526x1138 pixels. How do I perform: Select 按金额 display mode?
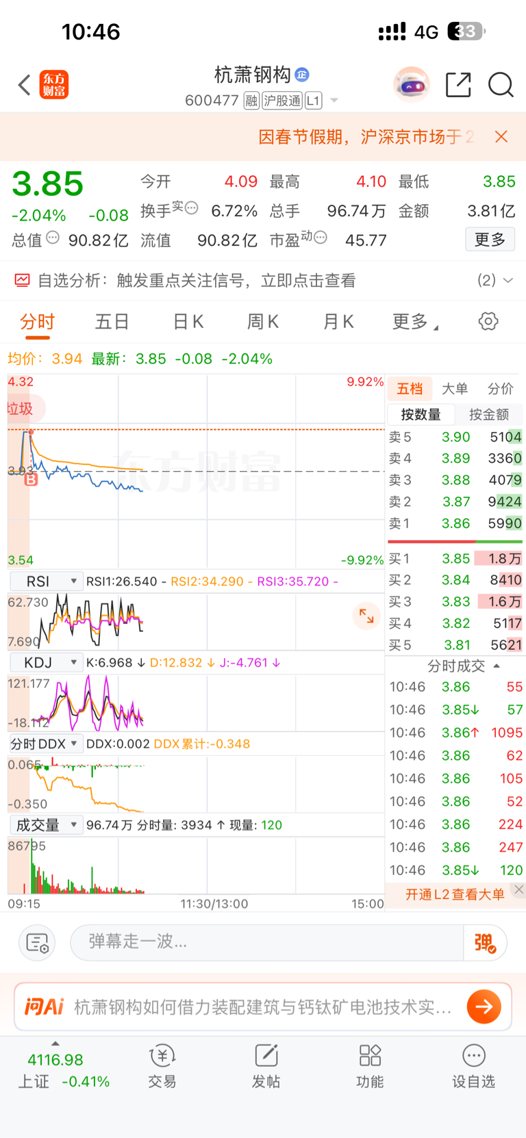pos(488,414)
